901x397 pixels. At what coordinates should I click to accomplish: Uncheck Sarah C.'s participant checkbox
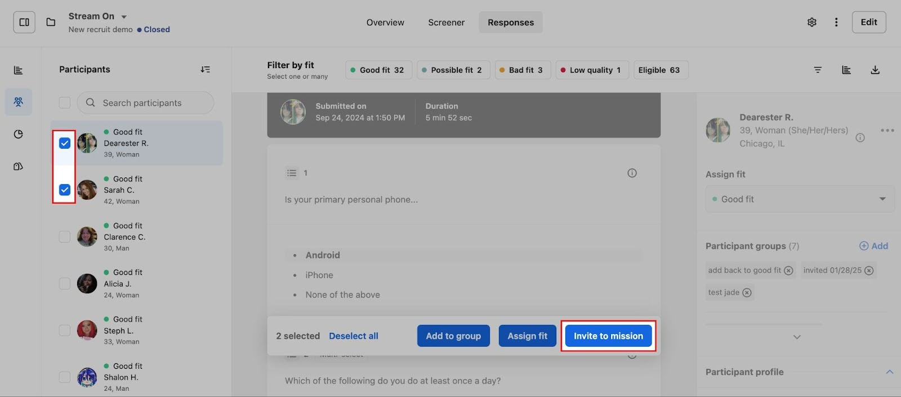point(65,190)
